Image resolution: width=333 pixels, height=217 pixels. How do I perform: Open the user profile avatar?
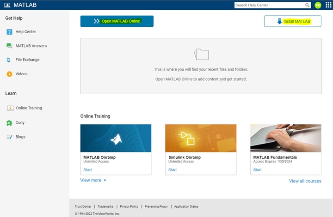click(318, 5)
